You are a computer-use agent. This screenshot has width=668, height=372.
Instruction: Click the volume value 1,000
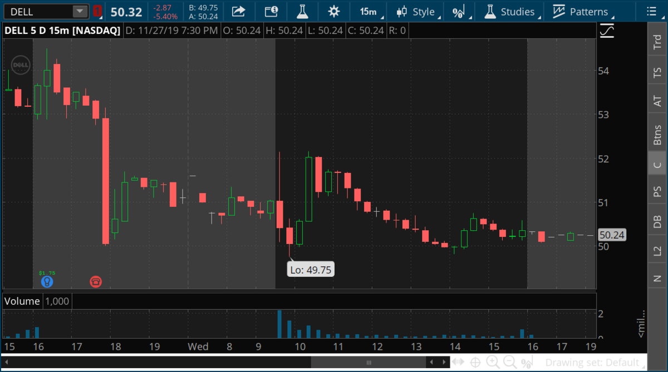point(57,301)
